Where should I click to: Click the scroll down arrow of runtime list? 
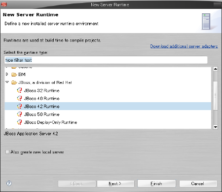(216, 127)
